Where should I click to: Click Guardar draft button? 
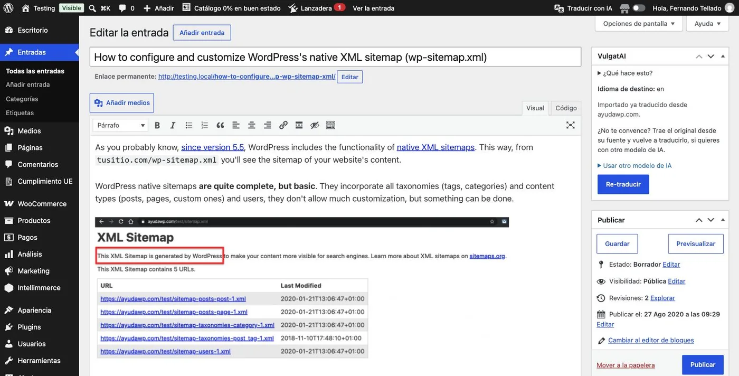point(617,244)
